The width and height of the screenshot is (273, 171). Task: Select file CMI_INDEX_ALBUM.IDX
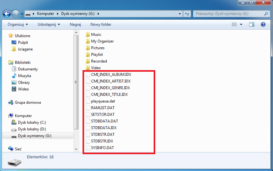pos(111,75)
